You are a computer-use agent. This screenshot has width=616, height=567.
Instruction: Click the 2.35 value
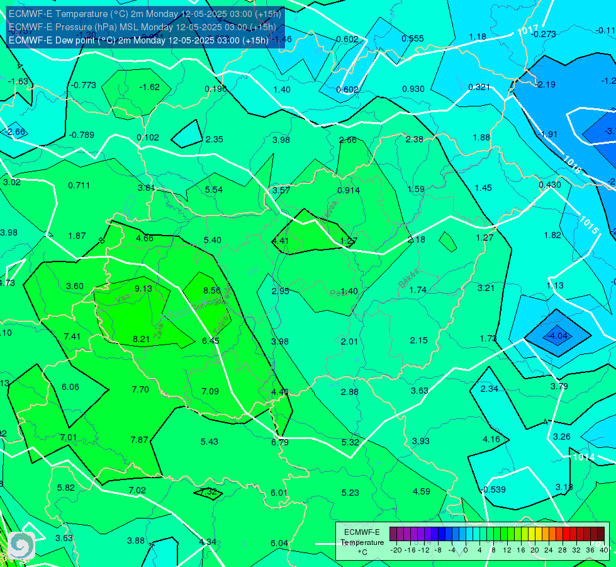click(215, 139)
